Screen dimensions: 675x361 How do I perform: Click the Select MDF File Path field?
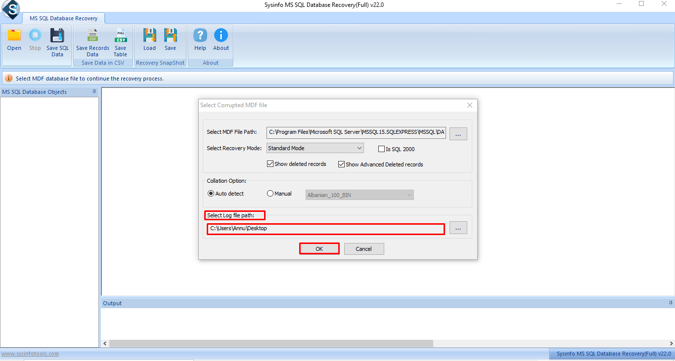(x=356, y=132)
